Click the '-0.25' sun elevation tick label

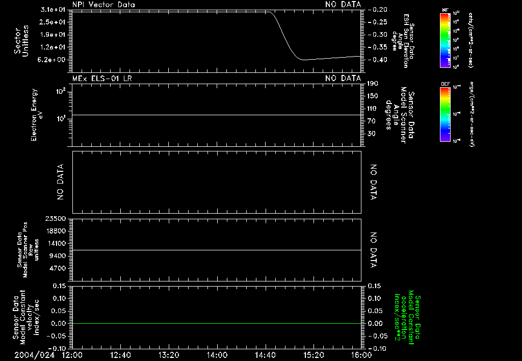(378, 22)
